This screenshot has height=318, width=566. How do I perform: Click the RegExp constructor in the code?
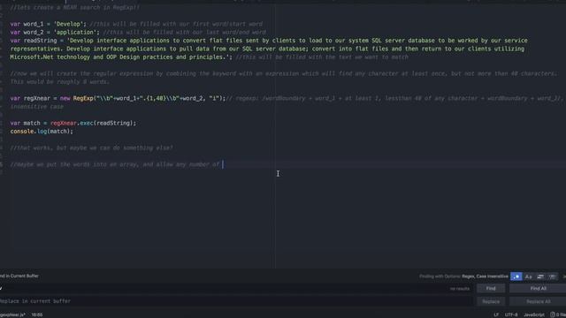pos(83,98)
